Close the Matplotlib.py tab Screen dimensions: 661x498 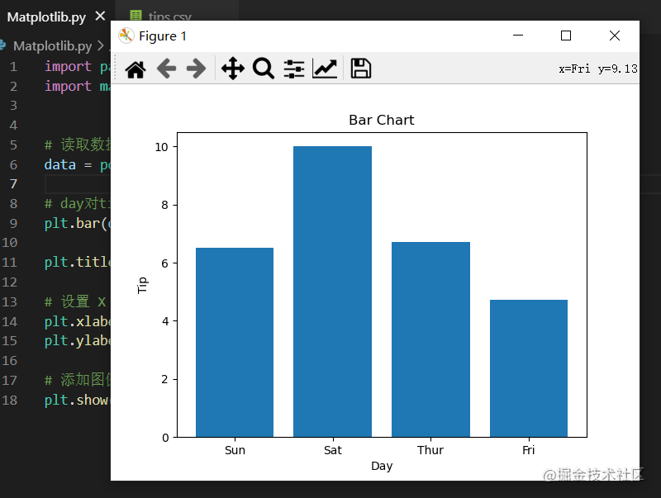pos(100,17)
